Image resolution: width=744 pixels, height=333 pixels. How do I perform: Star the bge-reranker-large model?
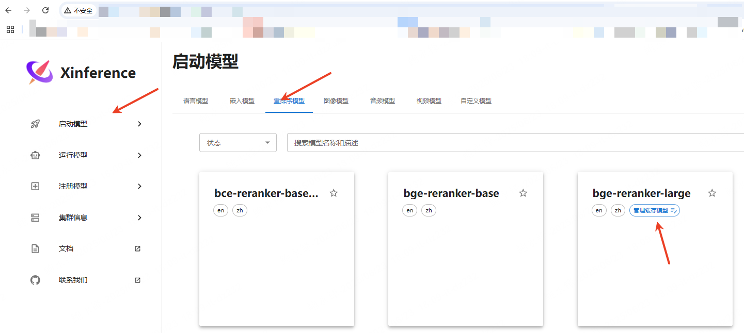click(712, 193)
